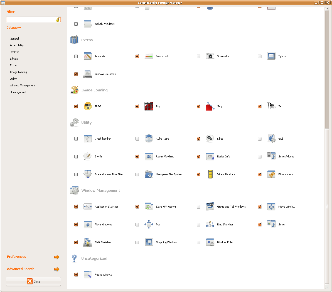Open the Png plugin icon
The width and height of the screenshot is (332, 292).
(x=149, y=106)
